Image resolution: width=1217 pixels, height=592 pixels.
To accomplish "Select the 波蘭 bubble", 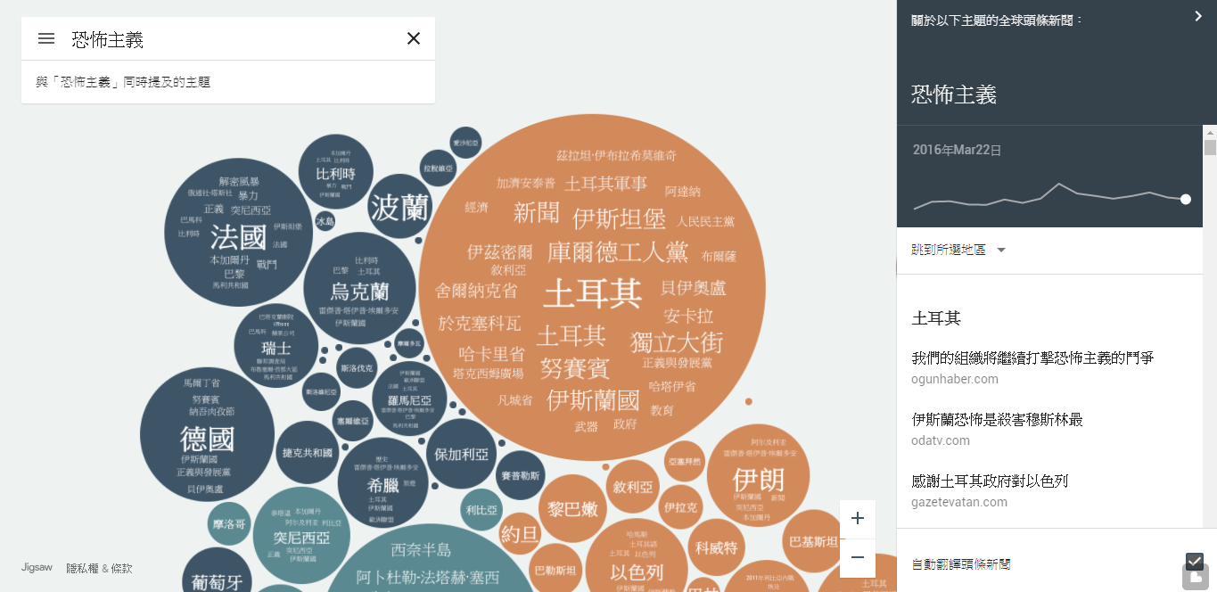I will (x=399, y=208).
